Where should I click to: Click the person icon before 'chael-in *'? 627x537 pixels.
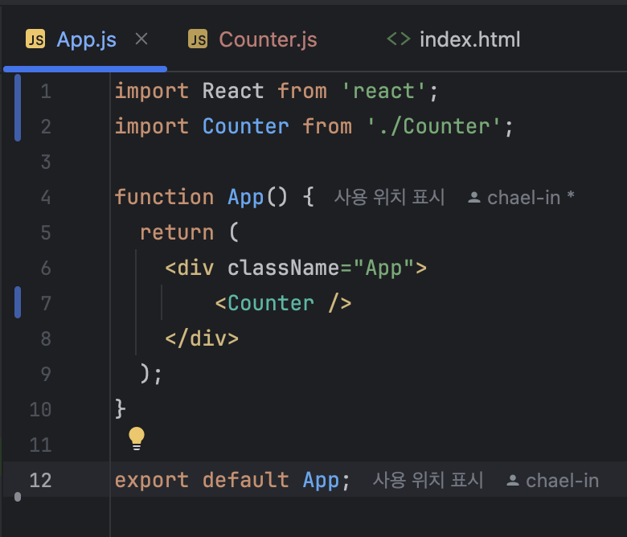point(474,197)
